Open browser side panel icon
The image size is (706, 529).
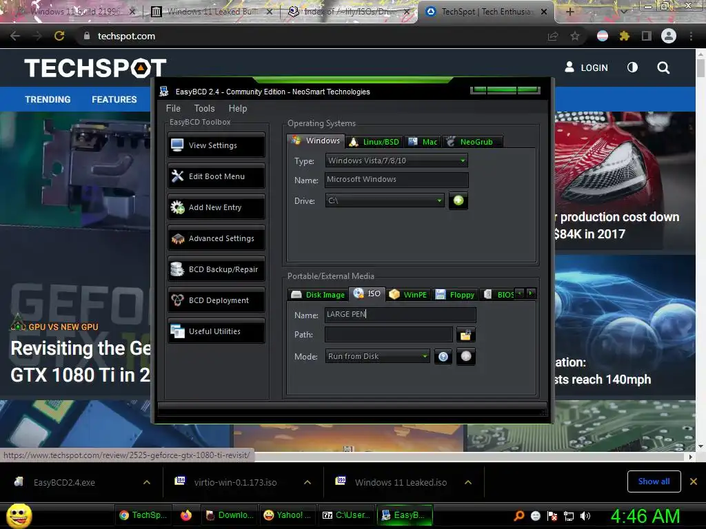point(647,36)
